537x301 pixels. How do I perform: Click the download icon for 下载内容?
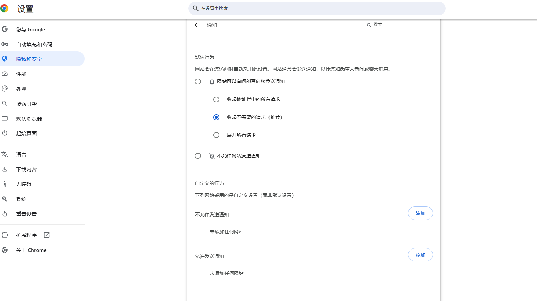[x=5, y=169]
